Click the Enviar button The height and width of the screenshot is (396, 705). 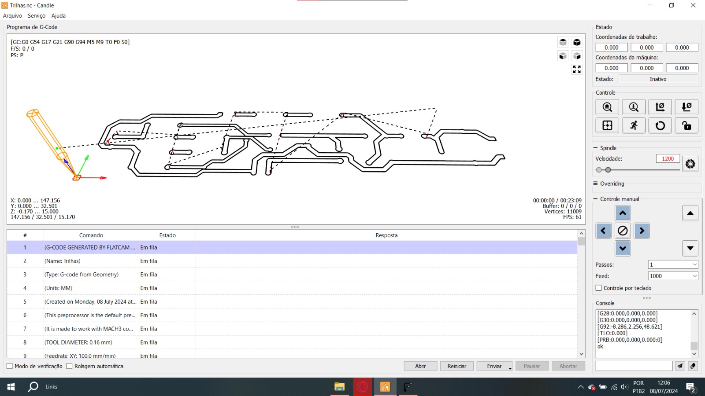[x=494, y=366]
